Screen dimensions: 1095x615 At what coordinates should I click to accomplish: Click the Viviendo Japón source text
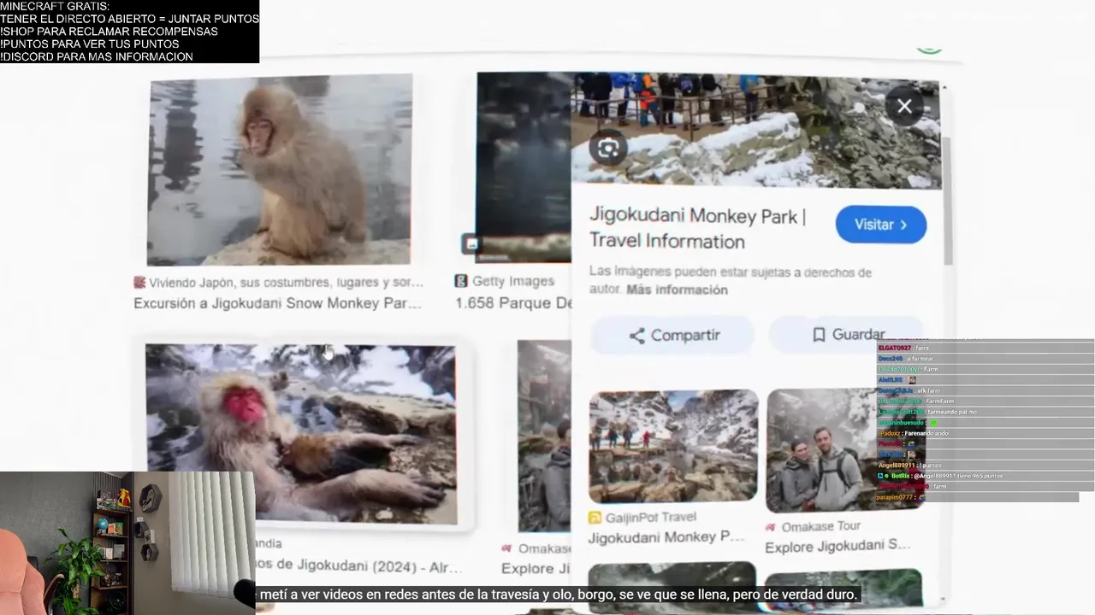(x=286, y=282)
